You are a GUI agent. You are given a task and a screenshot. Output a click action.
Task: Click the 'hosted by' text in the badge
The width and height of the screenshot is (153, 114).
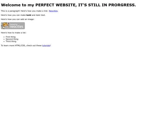(14, 24)
